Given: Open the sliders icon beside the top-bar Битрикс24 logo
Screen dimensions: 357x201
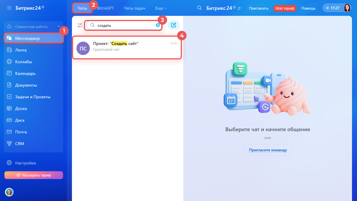Looking at the screenshot, I should [239, 8].
